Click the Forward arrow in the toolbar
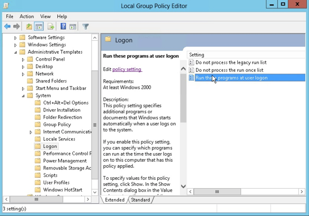 click(x=16, y=26)
